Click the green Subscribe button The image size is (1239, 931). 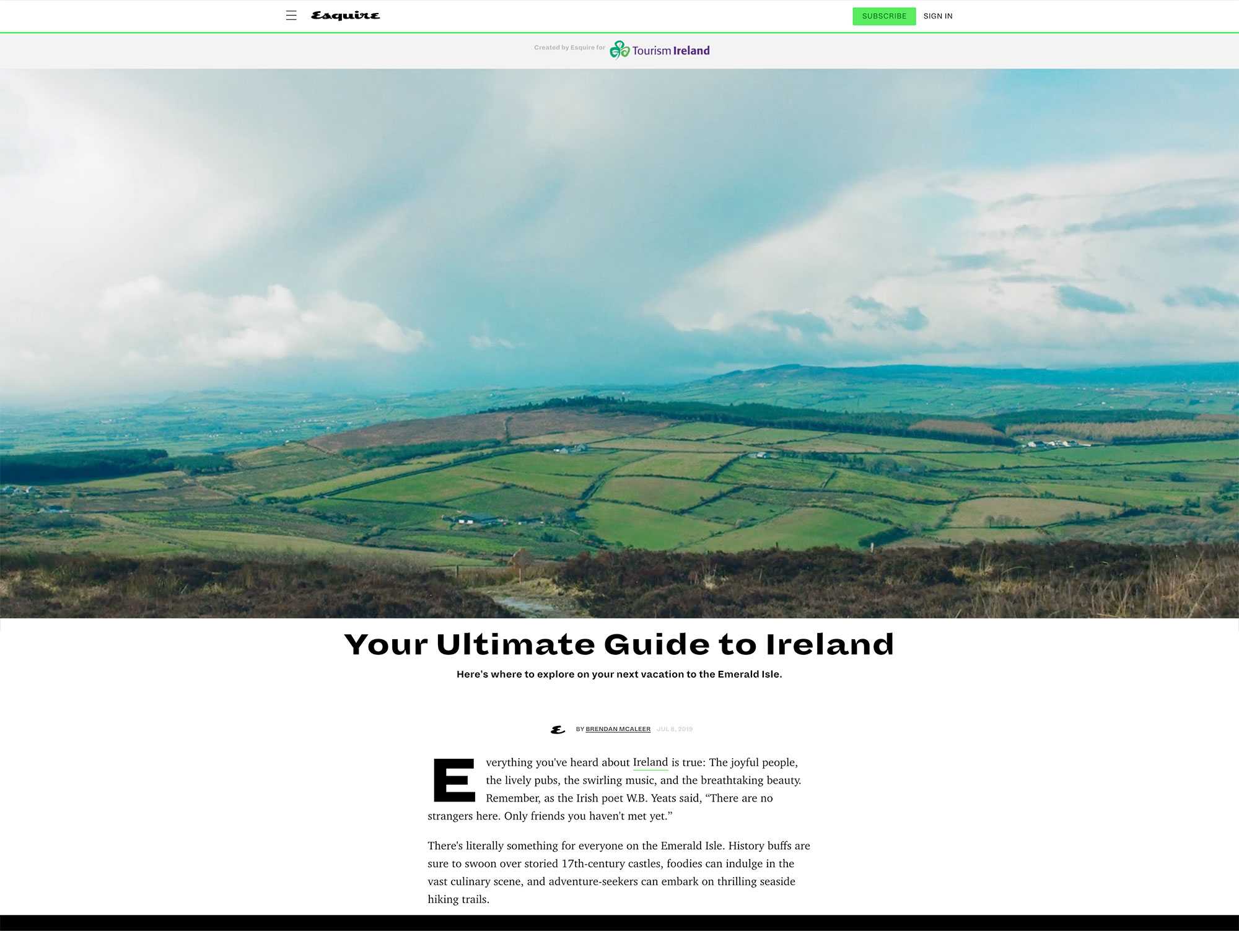pos(883,16)
